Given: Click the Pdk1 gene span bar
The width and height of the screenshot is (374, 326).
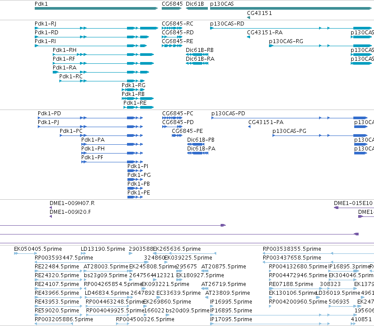Looking at the screenshot, I should 96,8.
